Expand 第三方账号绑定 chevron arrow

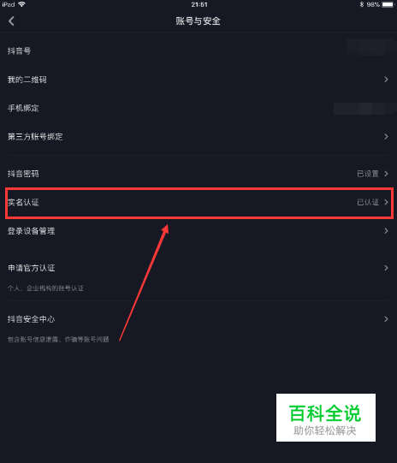(x=386, y=136)
